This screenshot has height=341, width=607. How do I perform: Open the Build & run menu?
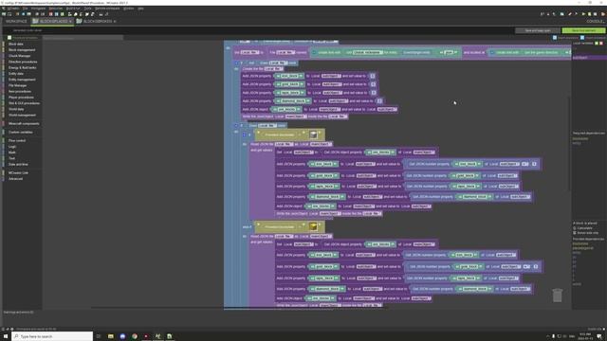tap(73, 9)
